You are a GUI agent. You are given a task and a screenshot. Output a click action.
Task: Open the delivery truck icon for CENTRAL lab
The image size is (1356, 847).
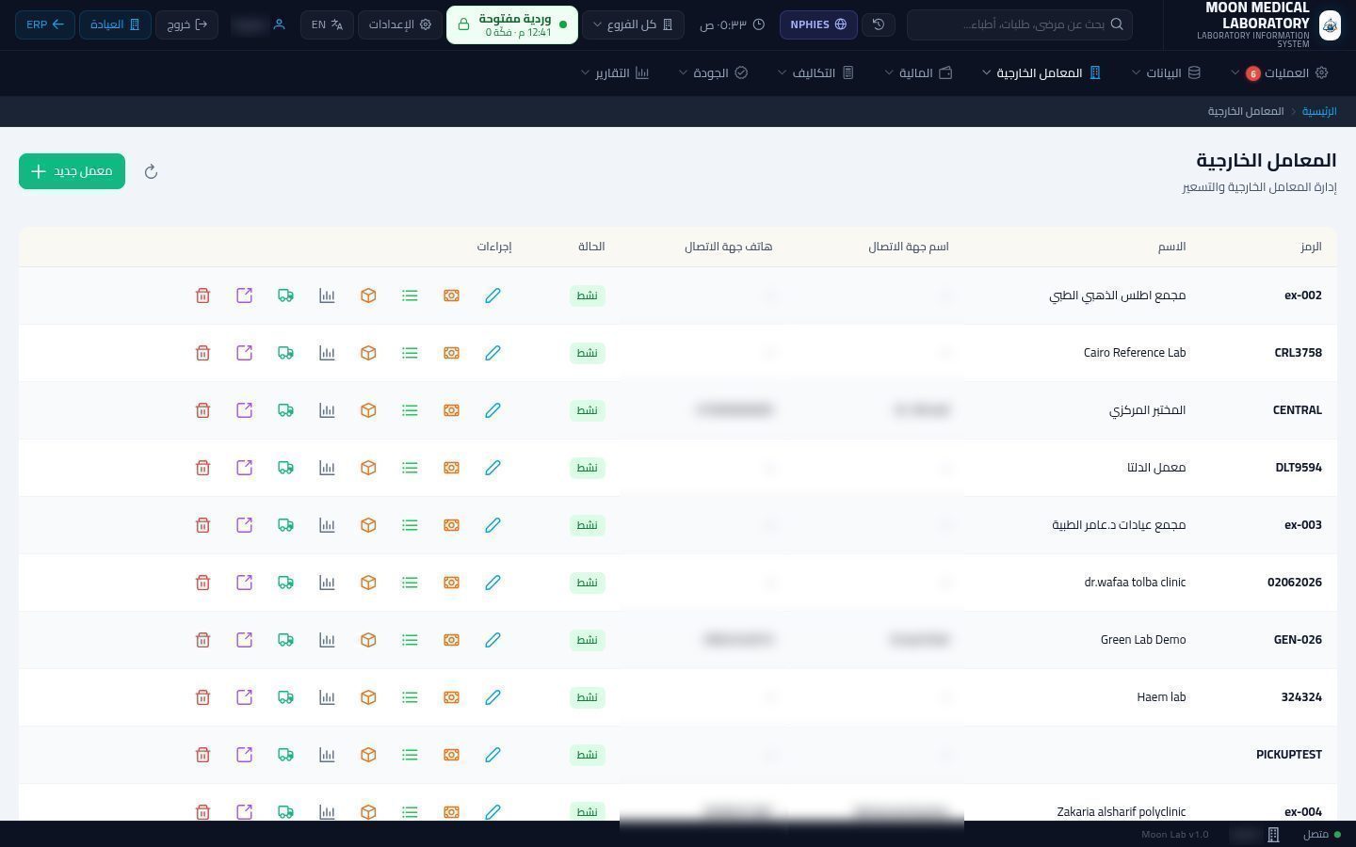(x=285, y=410)
